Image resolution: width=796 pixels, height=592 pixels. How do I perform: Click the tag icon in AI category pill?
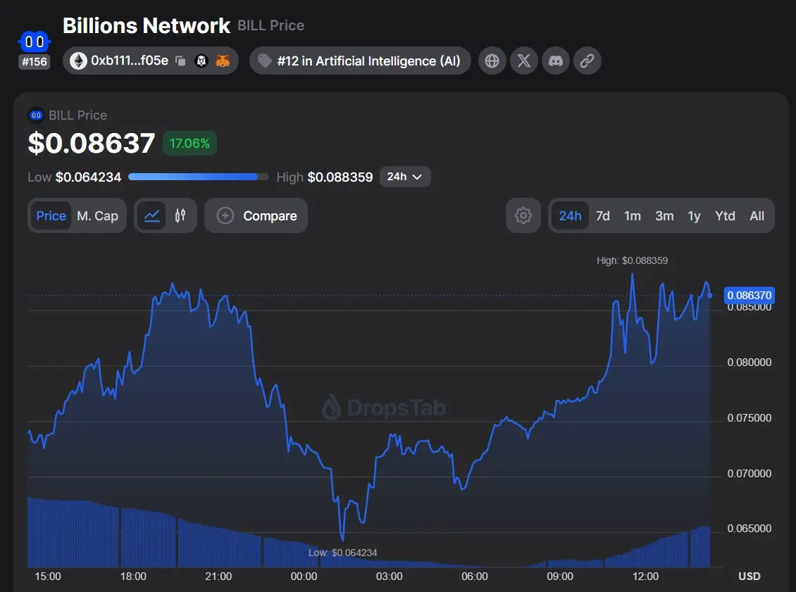tap(264, 61)
